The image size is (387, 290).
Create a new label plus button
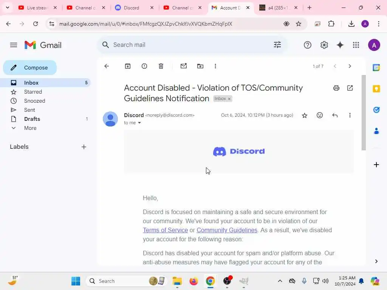pyautogui.click(x=84, y=147)
